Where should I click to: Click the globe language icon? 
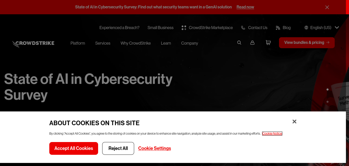pyautogui.click(x=306, y=28)
